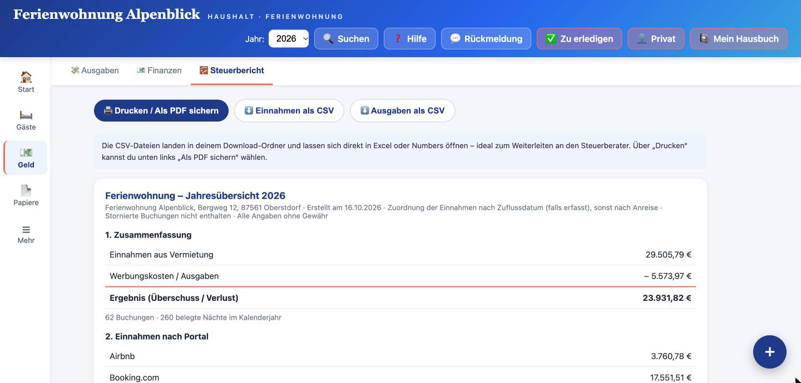
Task: Click the Ergebnis value 23.931,82 €
Action: click(667, 298)
